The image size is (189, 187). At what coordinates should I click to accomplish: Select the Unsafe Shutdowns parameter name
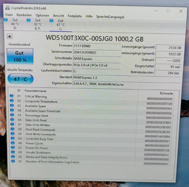tap(38, 152)
